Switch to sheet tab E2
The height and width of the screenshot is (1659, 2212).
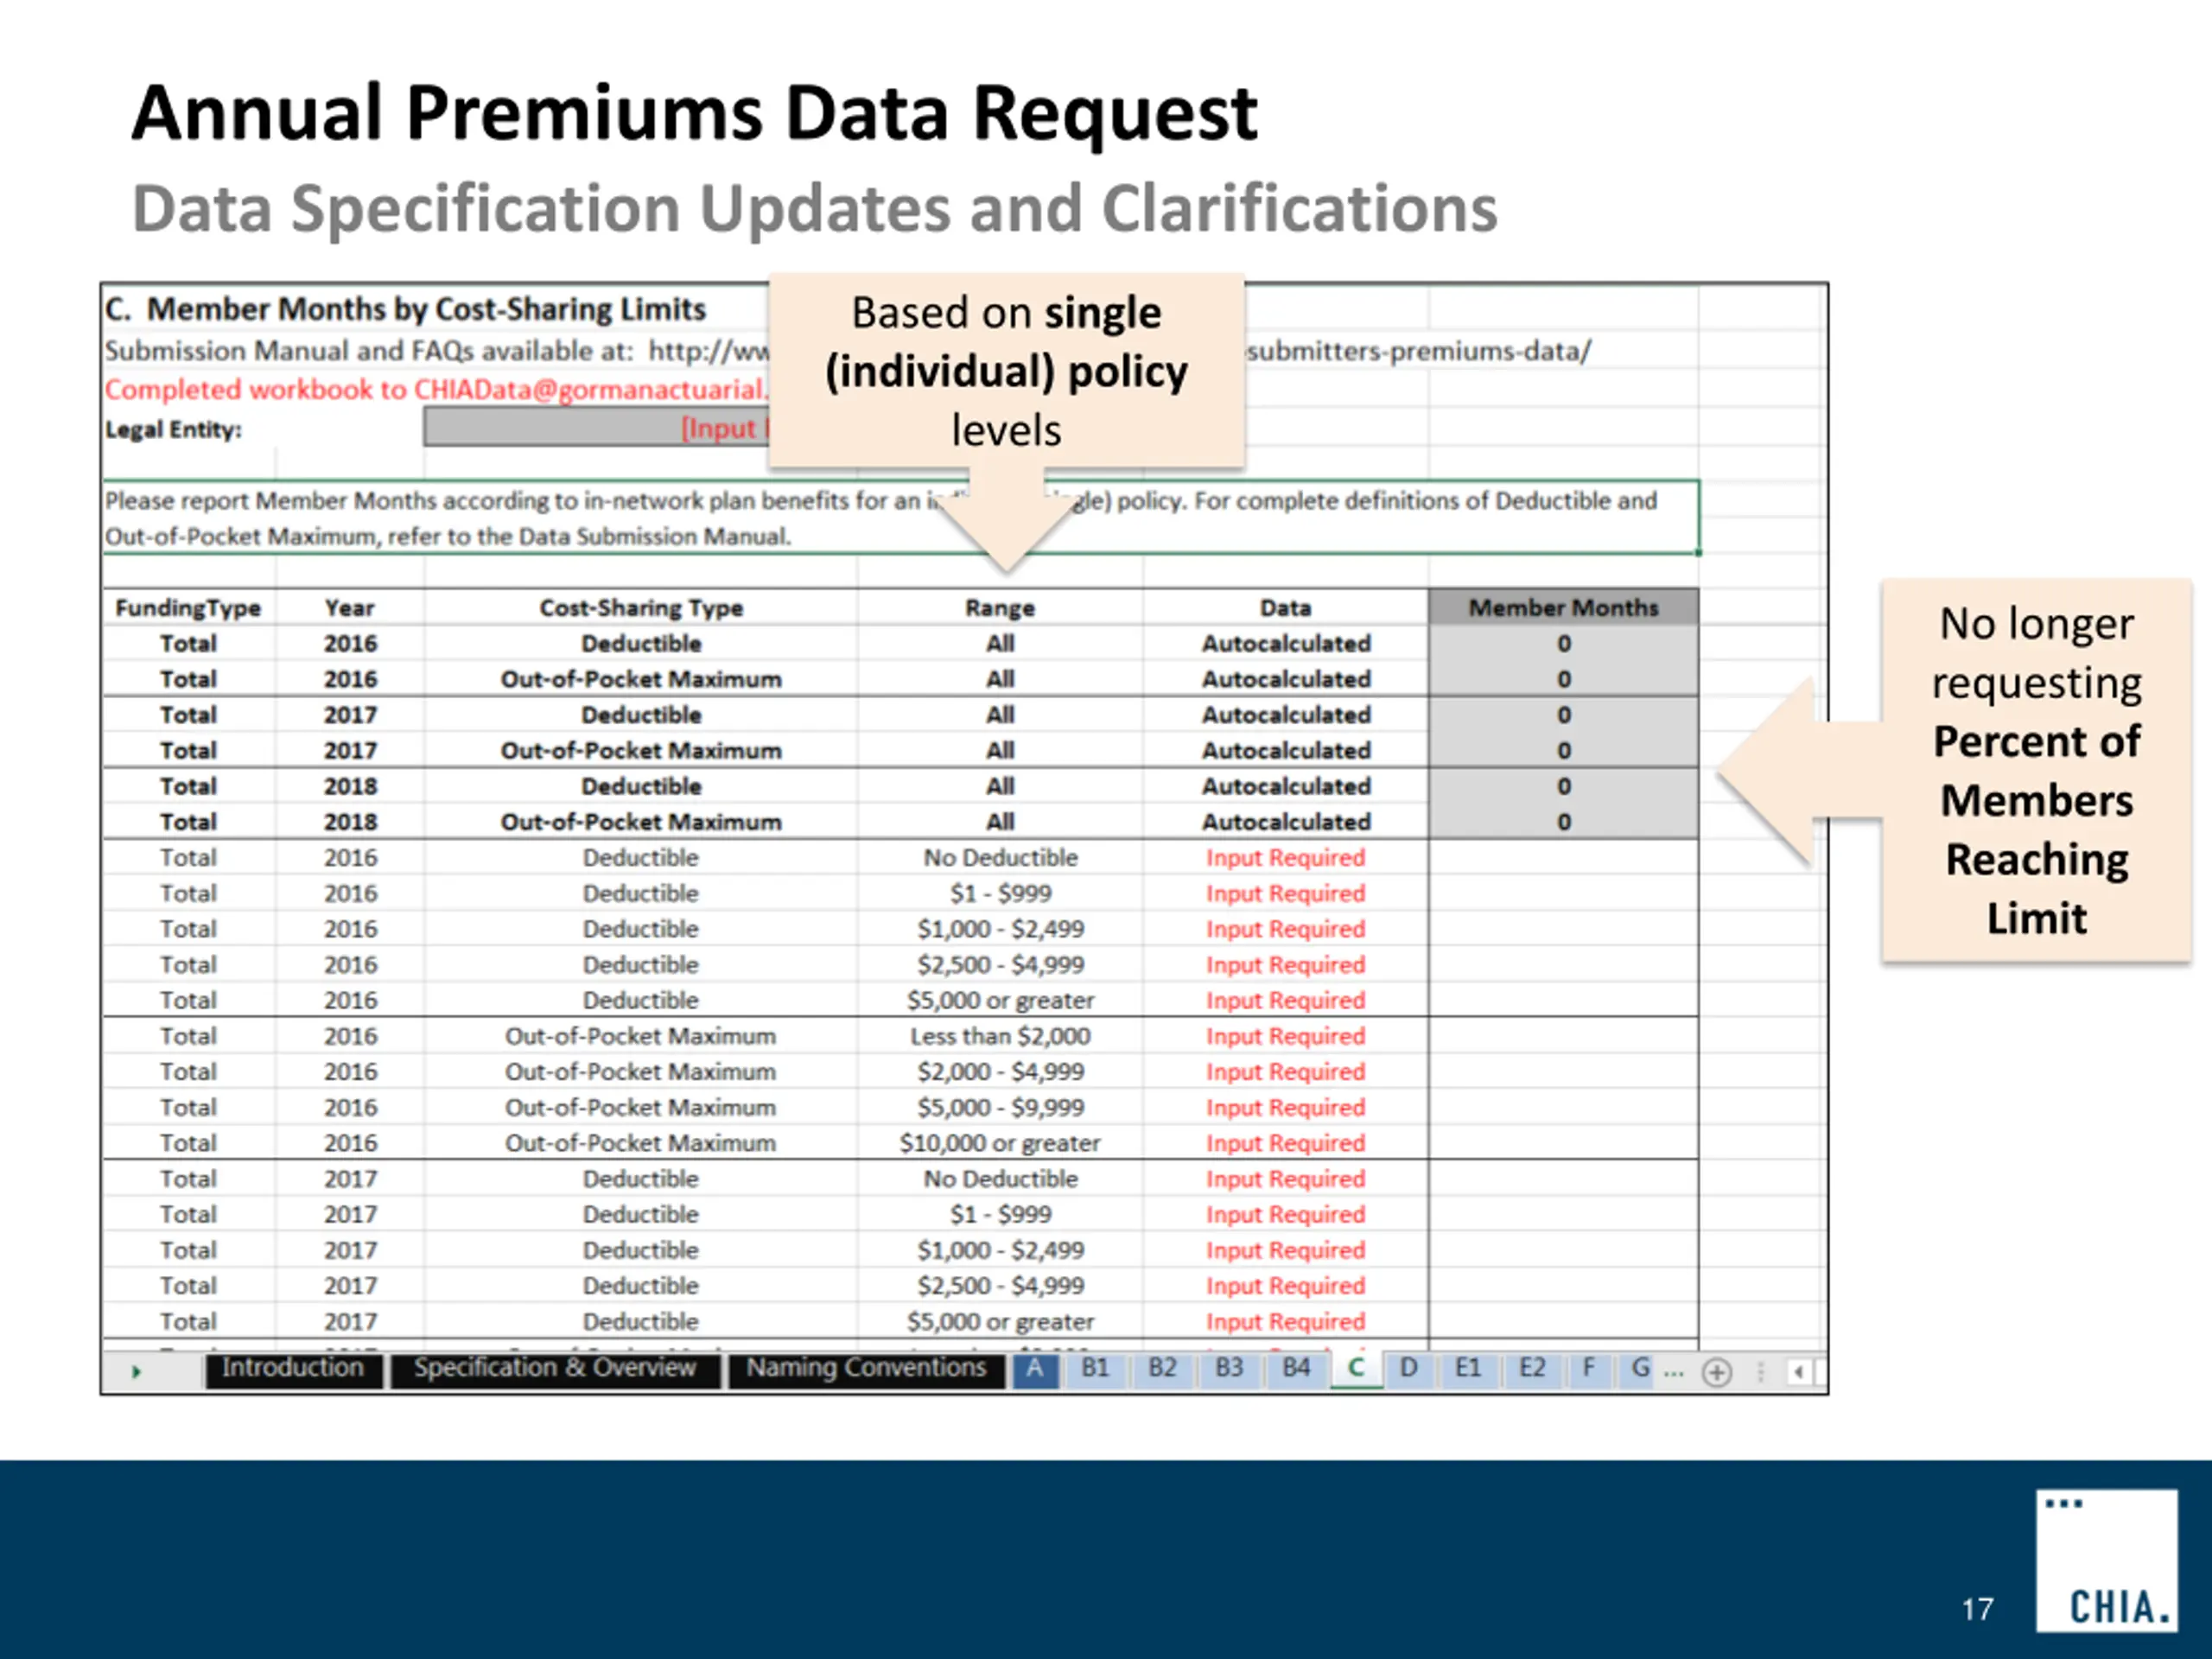(1532, 1368)
